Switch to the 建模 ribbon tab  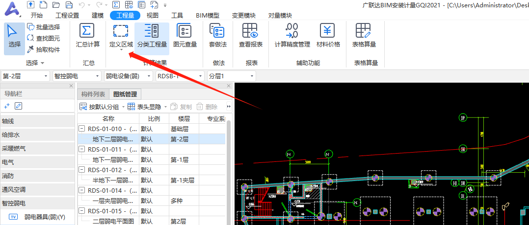coord(98,16)
